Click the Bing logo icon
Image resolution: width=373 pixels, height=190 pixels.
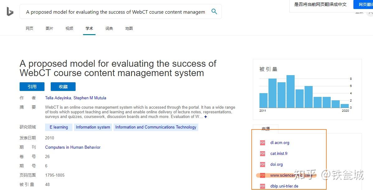point(10,11)
